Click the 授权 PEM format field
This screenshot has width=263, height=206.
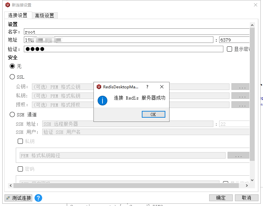click(131, 105)
